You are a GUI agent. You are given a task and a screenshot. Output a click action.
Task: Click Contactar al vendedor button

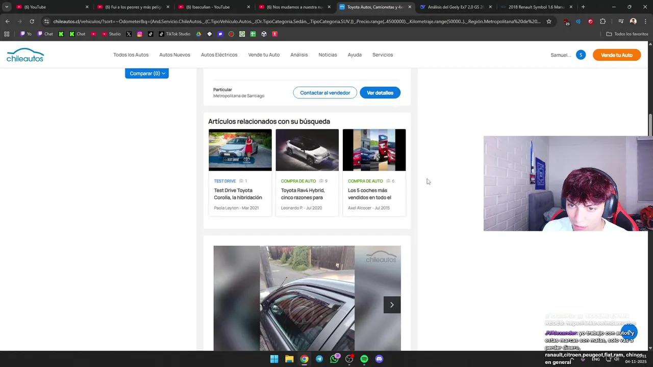325,93
